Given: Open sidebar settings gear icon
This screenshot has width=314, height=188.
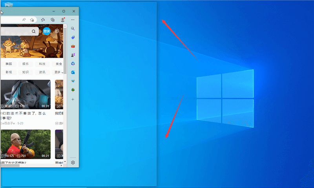Looking at the screenshot, I should [x=73, y=162].
